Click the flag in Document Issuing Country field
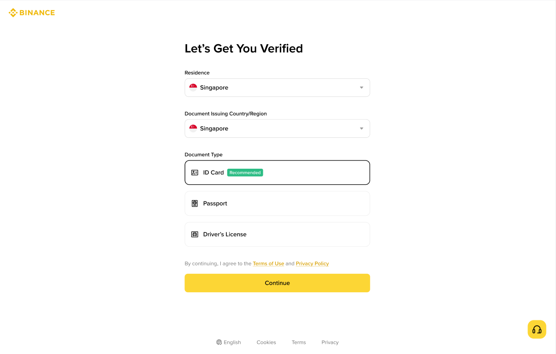The height and width of the screenshot is (354, 556). click(193, 129)
